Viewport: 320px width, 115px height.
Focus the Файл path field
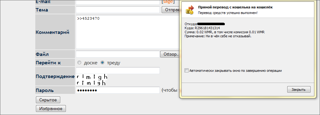click(118, 54)
